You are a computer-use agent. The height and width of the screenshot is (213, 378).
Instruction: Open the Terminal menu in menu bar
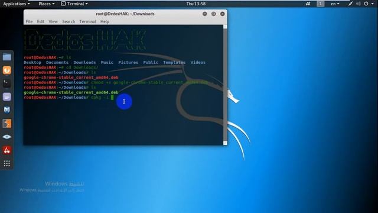coord(87,21)
